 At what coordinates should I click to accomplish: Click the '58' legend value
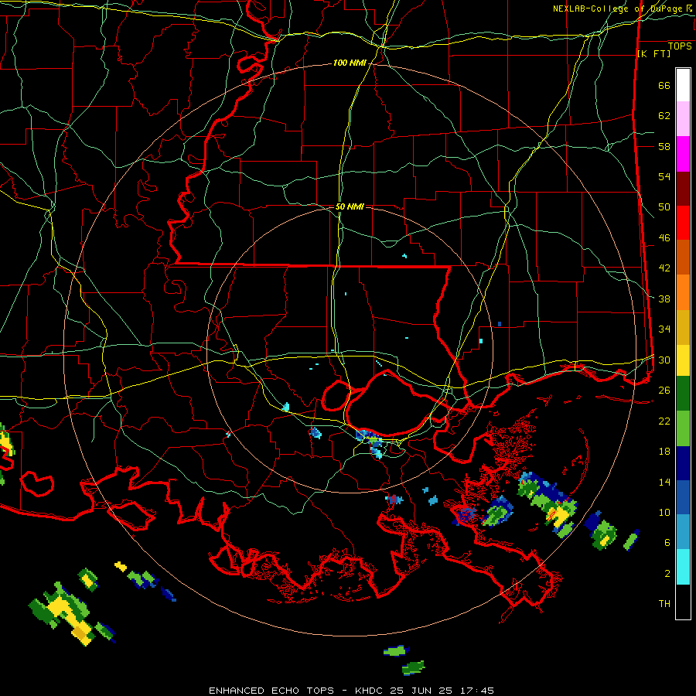click(664, 146)
